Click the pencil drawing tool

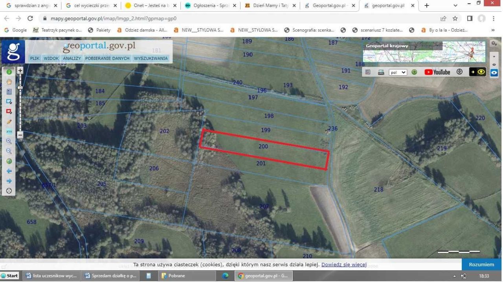9,122
